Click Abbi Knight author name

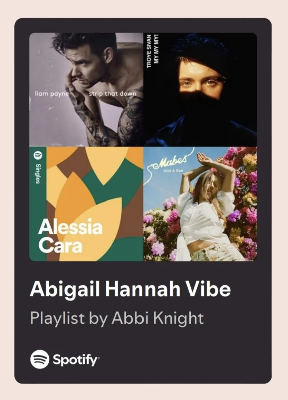(x=158, y=318)
